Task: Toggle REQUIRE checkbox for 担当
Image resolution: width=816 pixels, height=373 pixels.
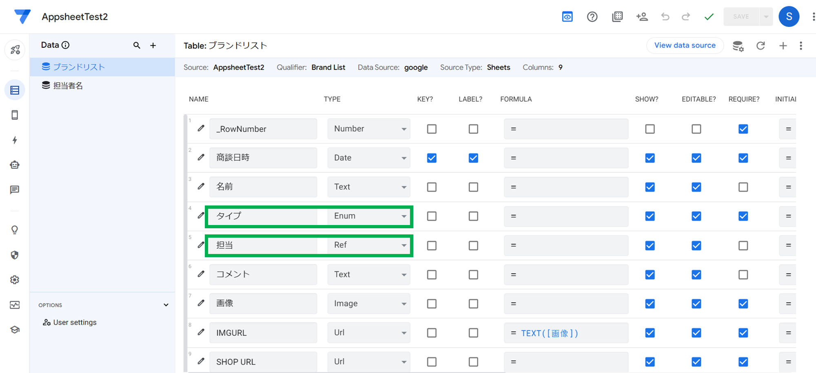Action: [743, 245]
